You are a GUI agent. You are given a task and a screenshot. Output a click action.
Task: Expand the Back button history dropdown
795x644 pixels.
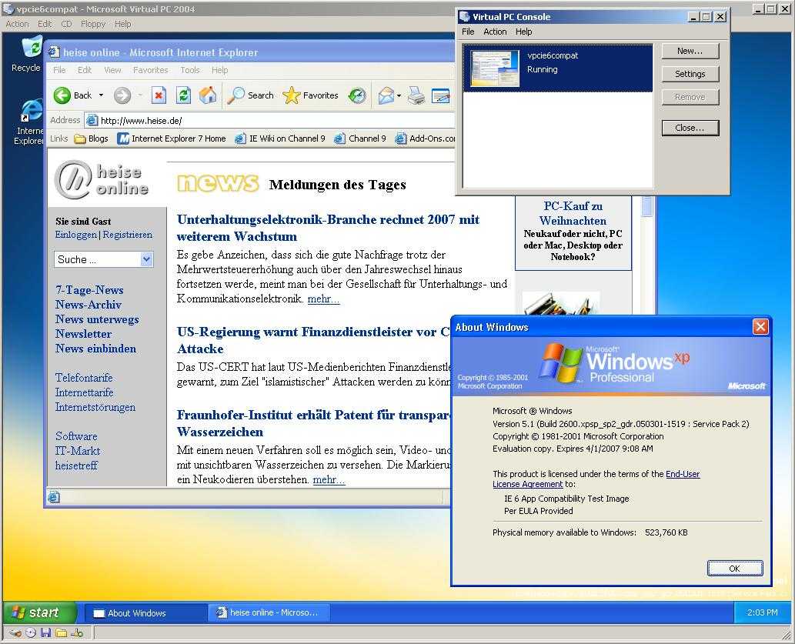click(x=101, y=95)
